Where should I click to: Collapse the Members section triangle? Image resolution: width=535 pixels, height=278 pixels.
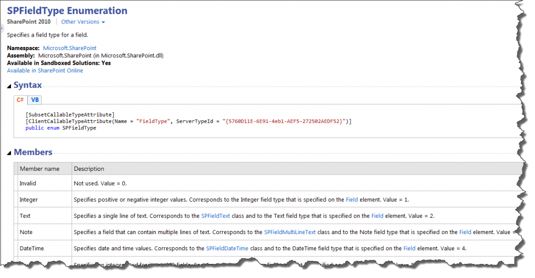click(x=9, y=153)
